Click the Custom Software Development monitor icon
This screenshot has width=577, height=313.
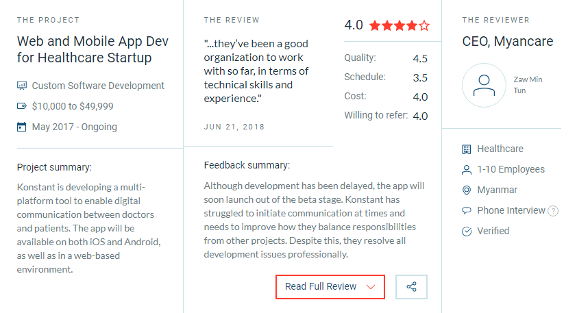22,86
